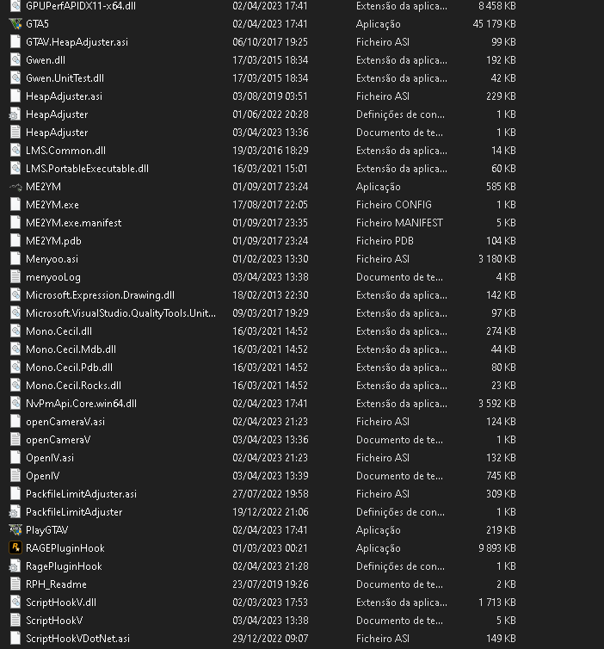
Task: Click the GTA5 application icon
Action: pos(15,23)
